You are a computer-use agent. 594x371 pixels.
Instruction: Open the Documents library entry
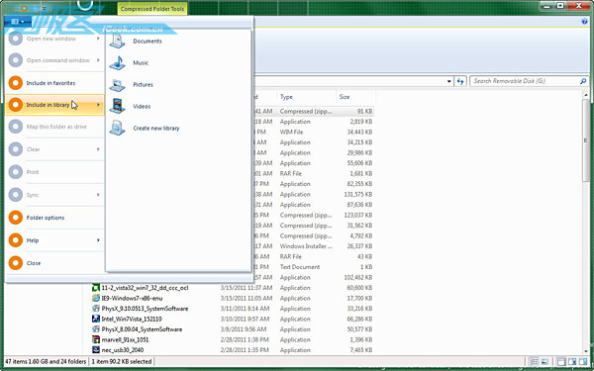coord(148,42)
